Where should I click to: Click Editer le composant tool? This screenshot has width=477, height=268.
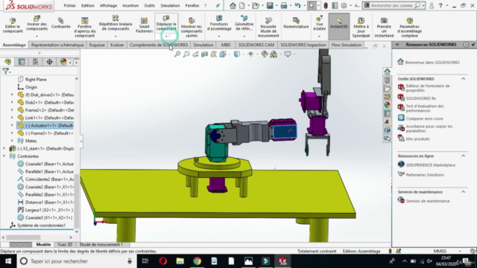click(13, 25)
